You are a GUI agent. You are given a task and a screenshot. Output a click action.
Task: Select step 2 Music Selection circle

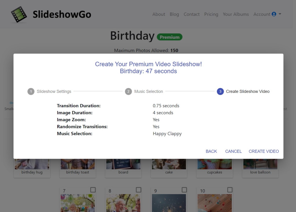click(128, 91)
